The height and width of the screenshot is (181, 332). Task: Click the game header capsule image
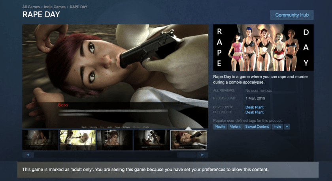click(x=263, y=48)
